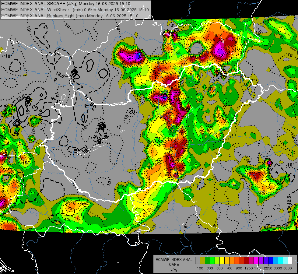Screen dimensions: 298x274
Task: Click the cyan swatch right of 3000
Action: click(281, 261)
